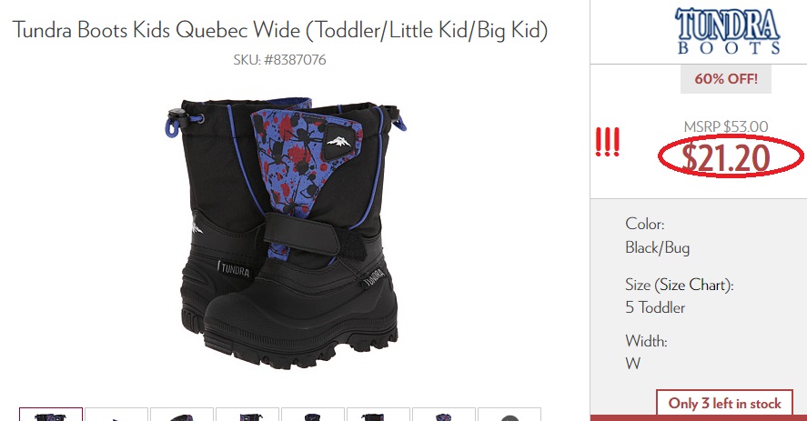Select the third product thumbnail
Viewport: 807px width, 421px height.
tap(182, 415)
